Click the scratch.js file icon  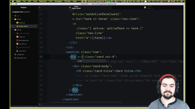coord(17,44)
